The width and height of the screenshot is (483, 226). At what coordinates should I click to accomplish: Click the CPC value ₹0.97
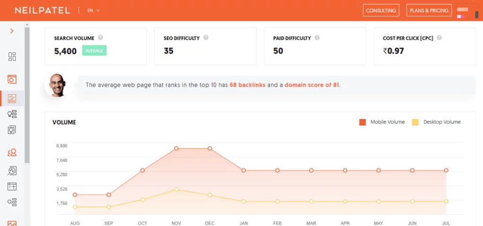tap(393, 51)
